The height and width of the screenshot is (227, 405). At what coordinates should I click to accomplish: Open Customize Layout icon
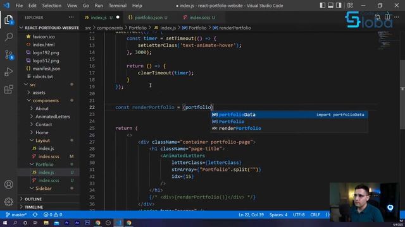350,6
